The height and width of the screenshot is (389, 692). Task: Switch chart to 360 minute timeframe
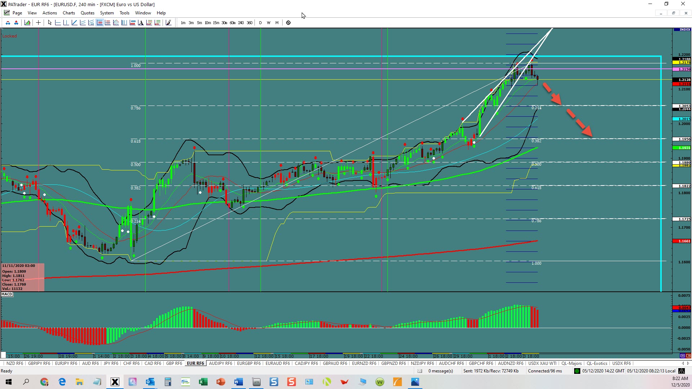click(249, 23)
